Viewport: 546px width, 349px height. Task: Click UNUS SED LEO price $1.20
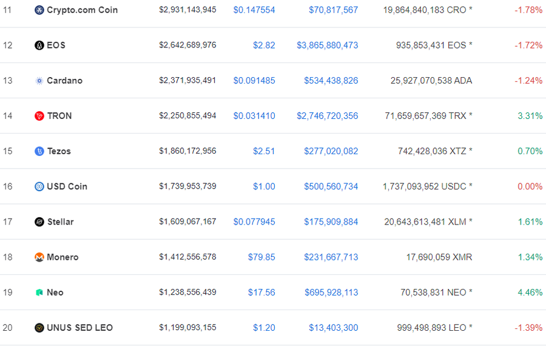coord(264,328)
